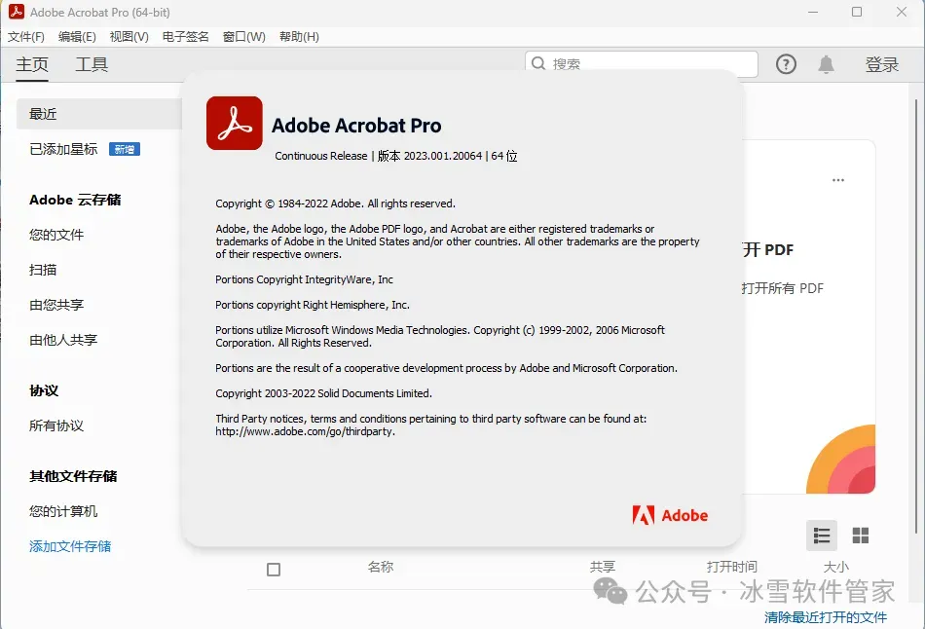Switch to the 工具 tab
Image resolution: width=925 pixels, height=629 pixels.
coord(92,64)
